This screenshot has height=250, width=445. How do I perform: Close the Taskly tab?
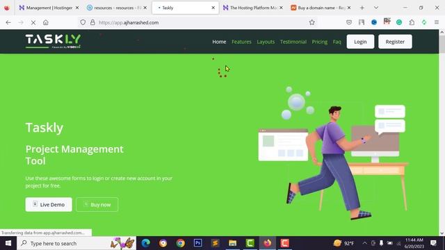pyautogui.click(x=213, y=8)
